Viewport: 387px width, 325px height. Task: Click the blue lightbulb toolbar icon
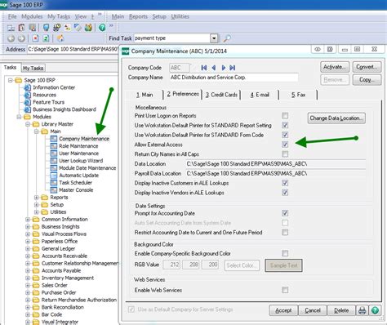point(46,28)
